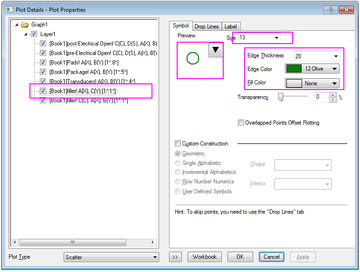The width and height of the screenshot is (360, 272).
Task: Click the Graph1 folder icon
Action: 25,25
